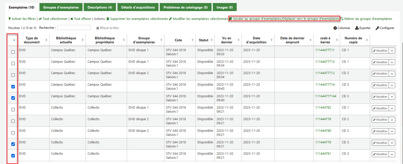403x164 pixels.
Task: Open the Colonnes gear menu
Action: click(x=342, y=28)
